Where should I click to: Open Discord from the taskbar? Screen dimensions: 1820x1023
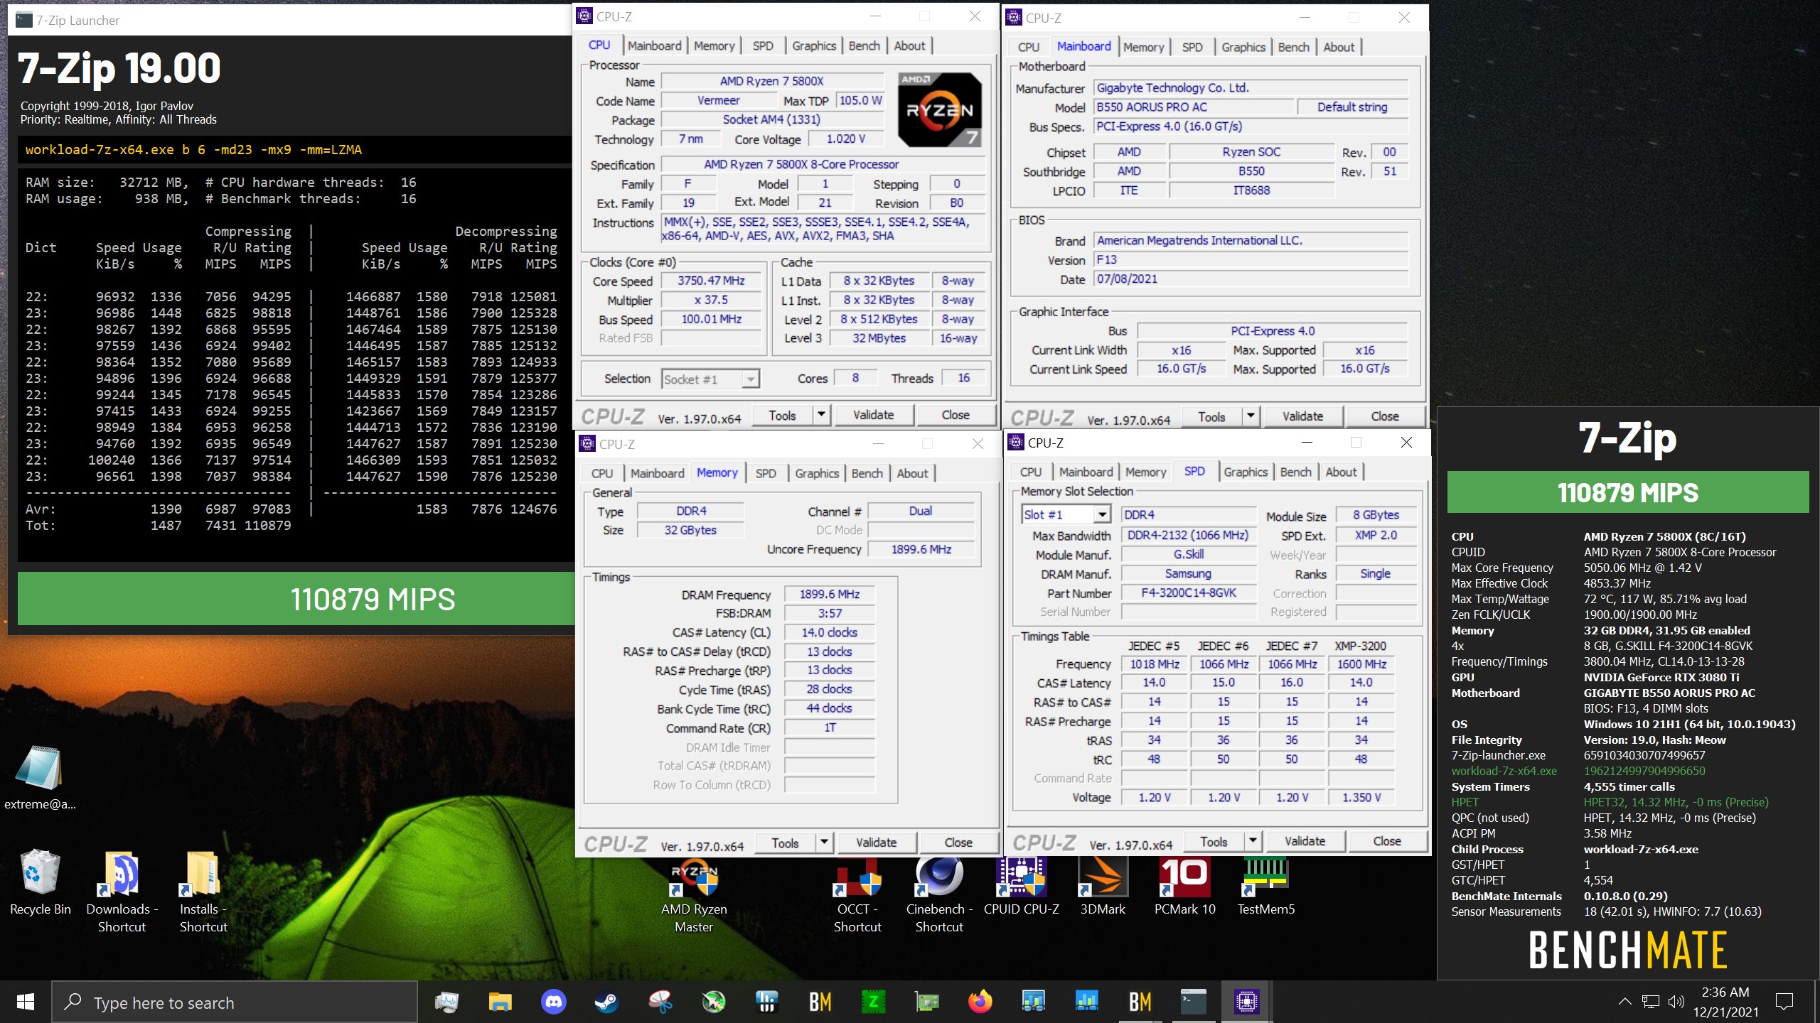[554, 1002]
